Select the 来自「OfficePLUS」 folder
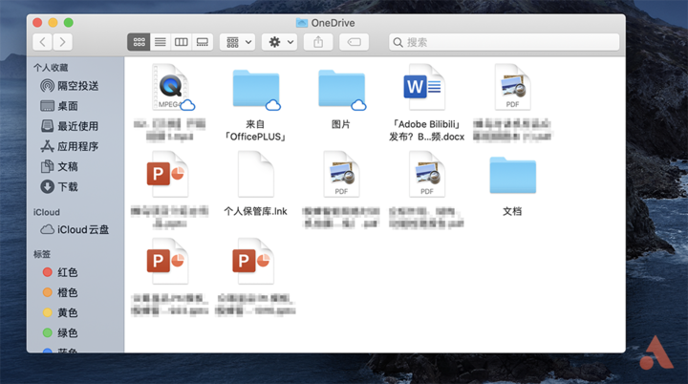The width and height of the screenshot is (688, 384). point(256,104)
